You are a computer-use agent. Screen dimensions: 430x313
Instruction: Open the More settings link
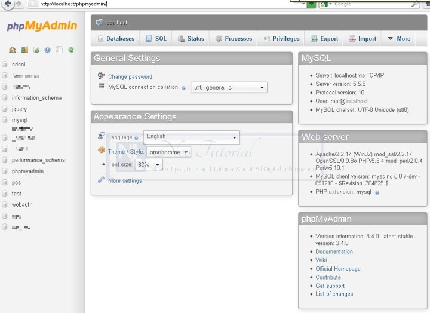[x=125, y=181]
